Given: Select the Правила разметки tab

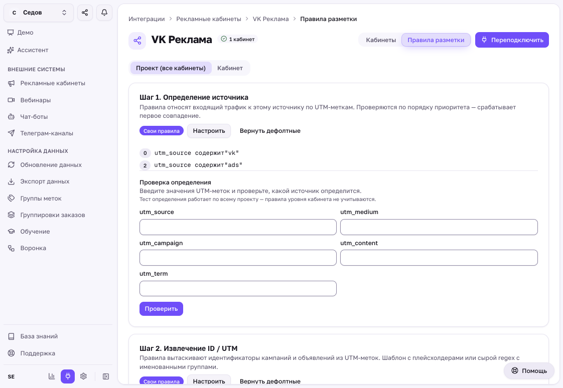Looking at the screenshot, I should click(436, 40).
